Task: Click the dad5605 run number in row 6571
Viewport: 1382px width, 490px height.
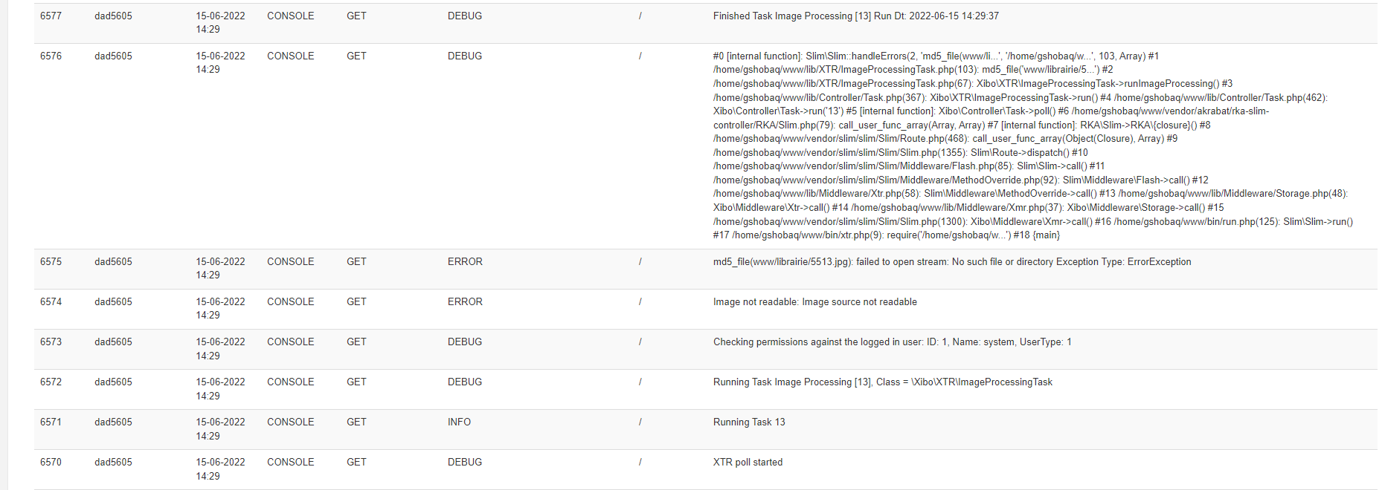Action: [113, 422]
